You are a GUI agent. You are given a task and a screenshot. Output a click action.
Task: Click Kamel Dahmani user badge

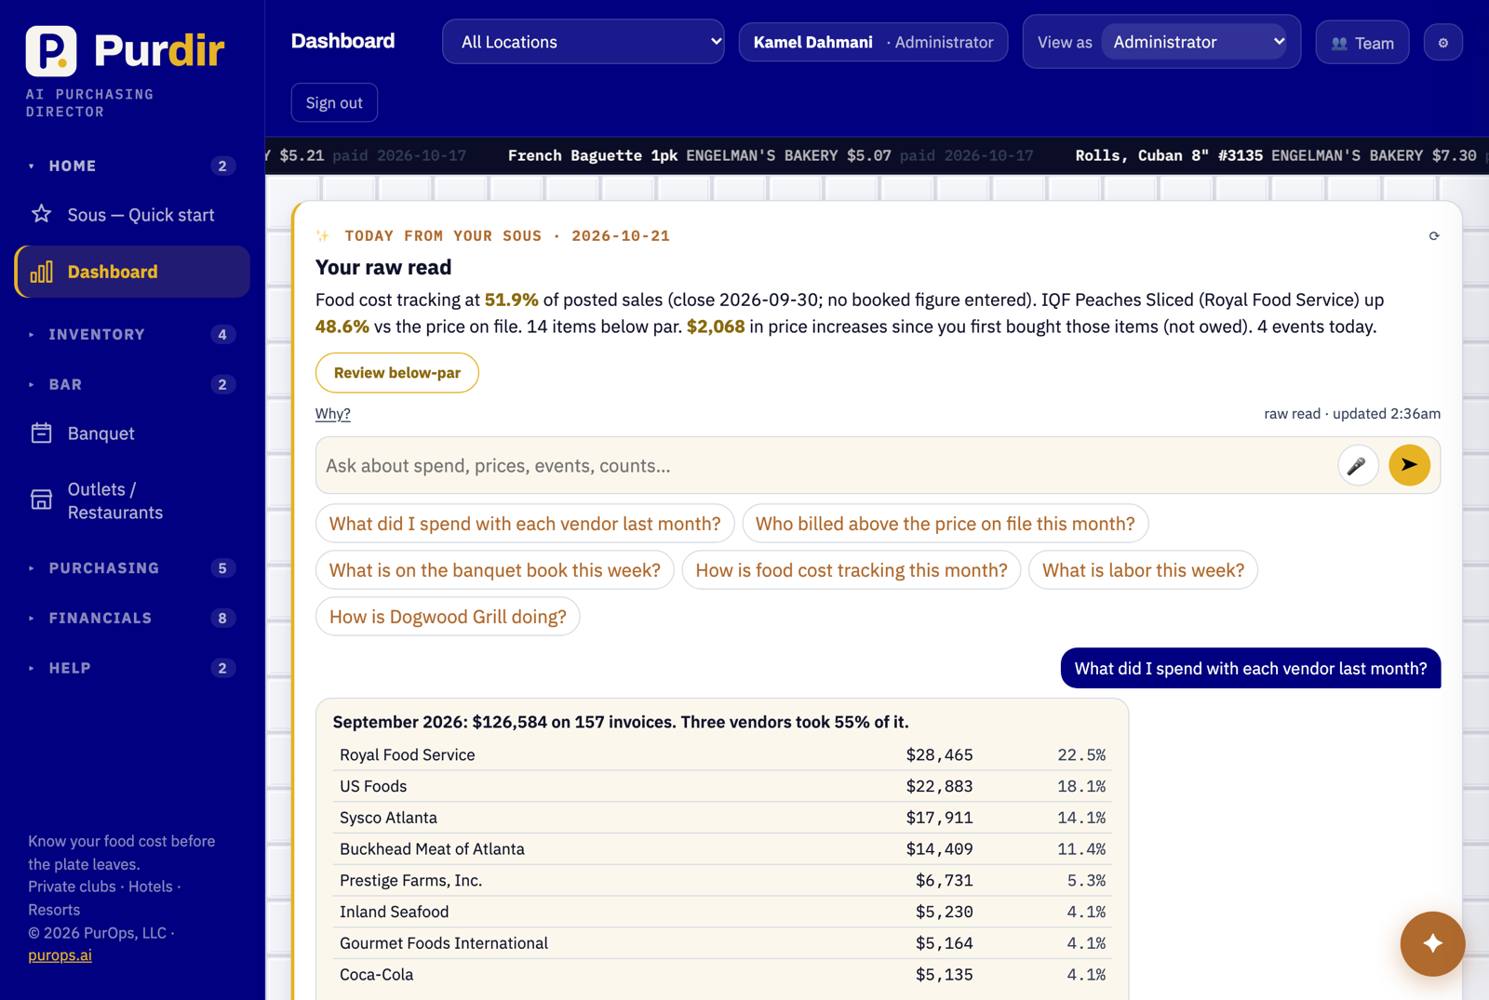(x=873, y=43)
